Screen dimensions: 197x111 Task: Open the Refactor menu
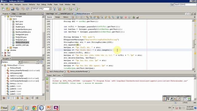(32, 5)
